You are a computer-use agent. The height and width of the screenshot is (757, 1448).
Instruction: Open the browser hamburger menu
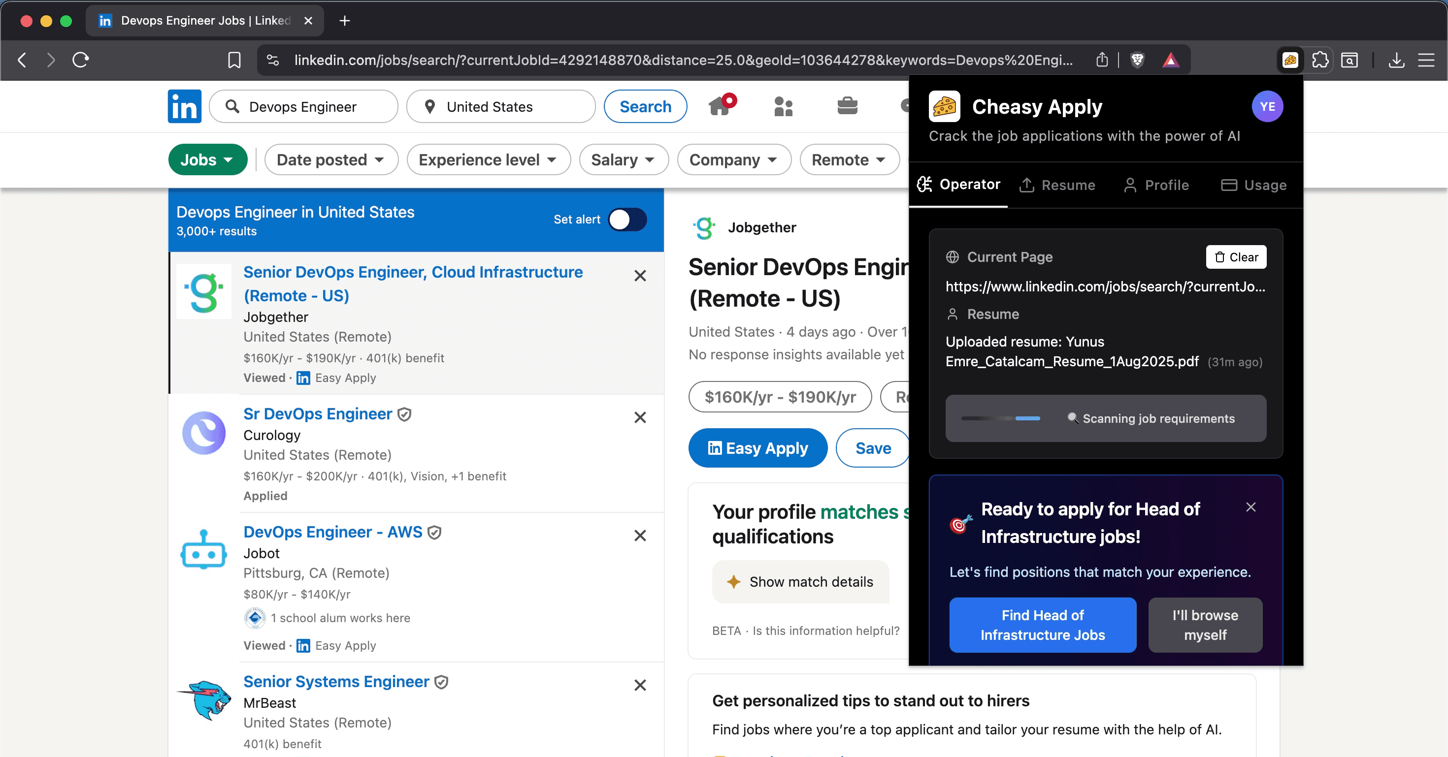(x=1426, y=60)
